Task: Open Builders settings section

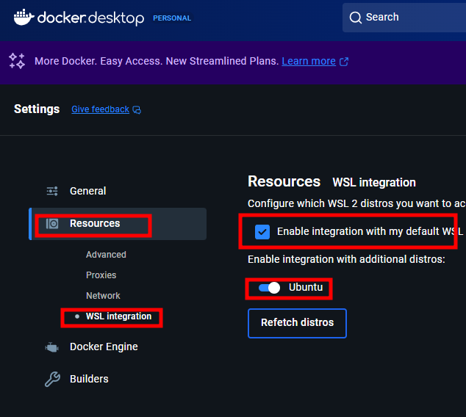Action: 89,379
